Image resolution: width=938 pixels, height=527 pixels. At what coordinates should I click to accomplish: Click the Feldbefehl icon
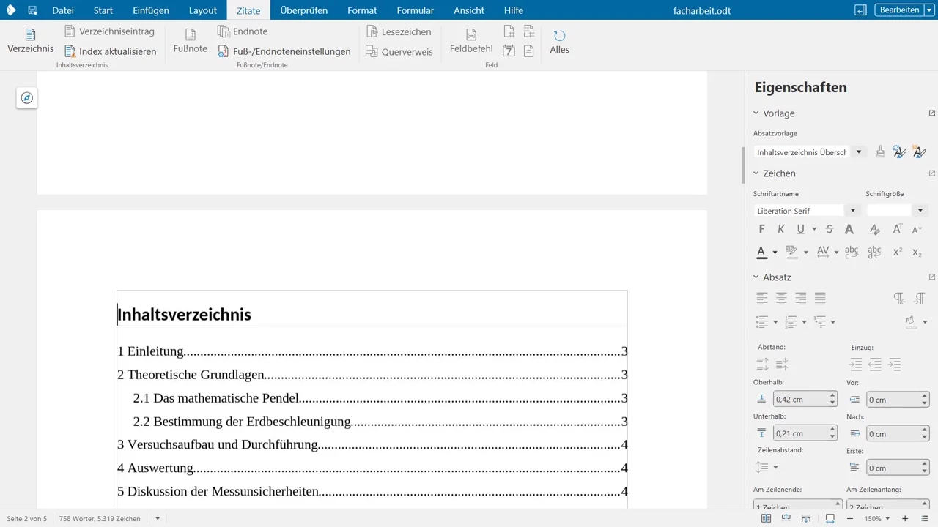point(471,34)
